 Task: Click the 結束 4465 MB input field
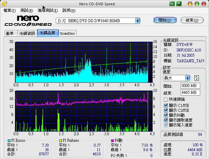click(x=190, y=93)
